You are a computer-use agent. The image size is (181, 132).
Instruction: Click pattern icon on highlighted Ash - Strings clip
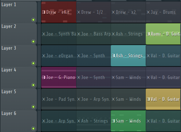coord(113,56)
